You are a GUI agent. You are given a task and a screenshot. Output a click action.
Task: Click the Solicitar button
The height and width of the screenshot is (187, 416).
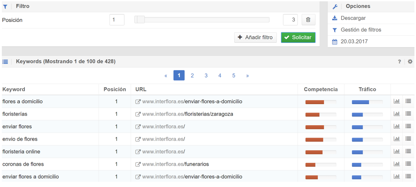point(298,37)
